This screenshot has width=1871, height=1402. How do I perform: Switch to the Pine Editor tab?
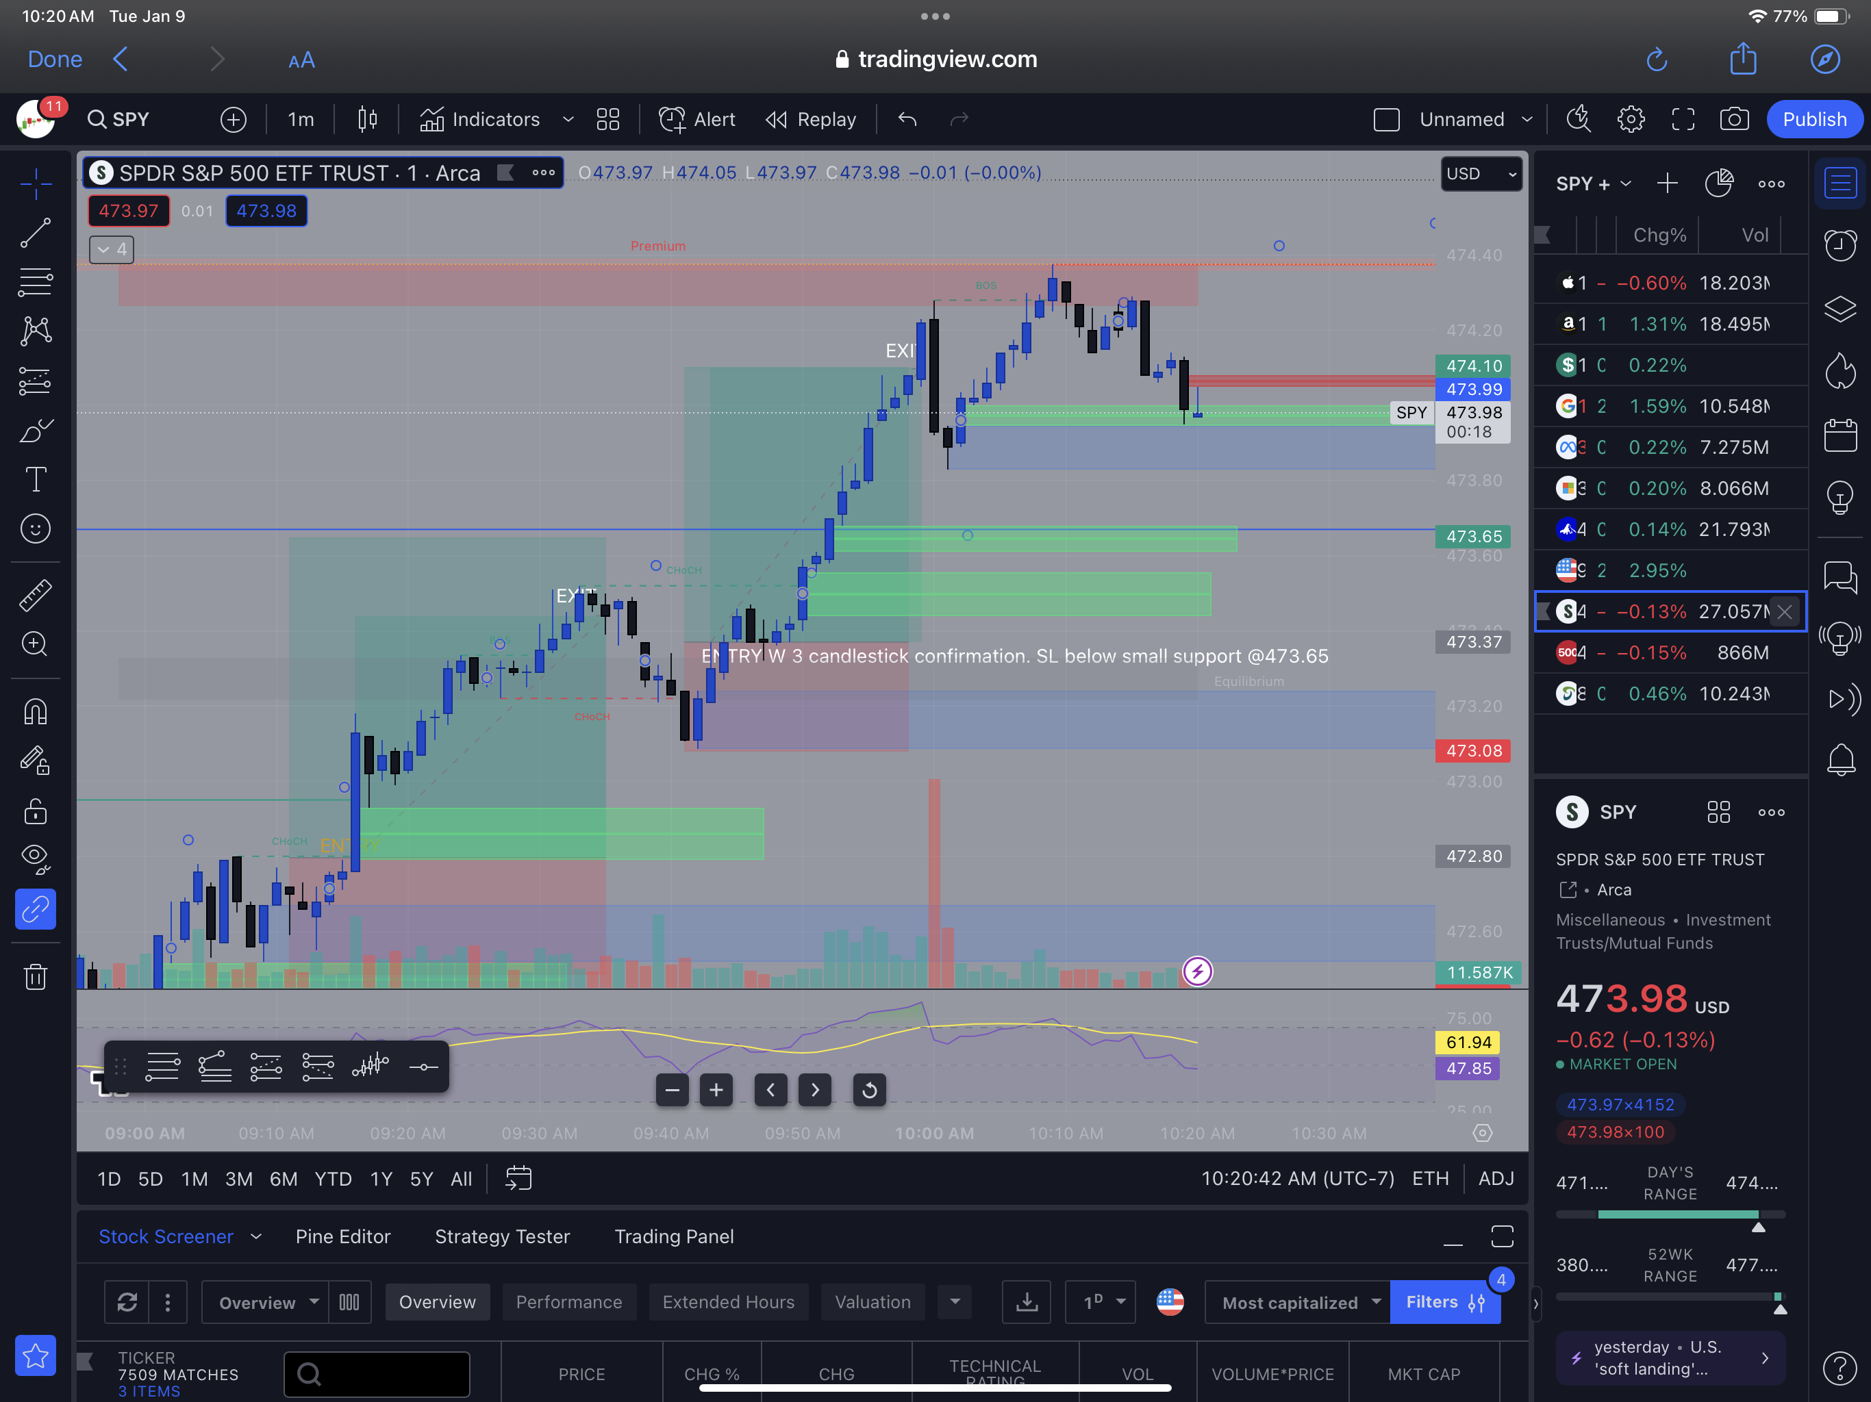pyautogui.click(x=342, y=1236)
